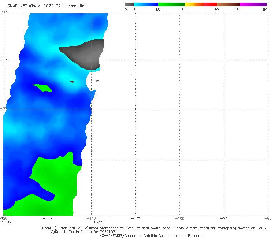Click the longitude label '-100'

[x=179, y=218]
